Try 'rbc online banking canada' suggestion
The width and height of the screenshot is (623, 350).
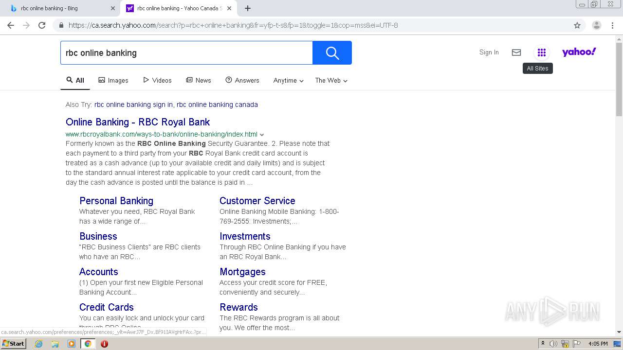pos(217,105)
